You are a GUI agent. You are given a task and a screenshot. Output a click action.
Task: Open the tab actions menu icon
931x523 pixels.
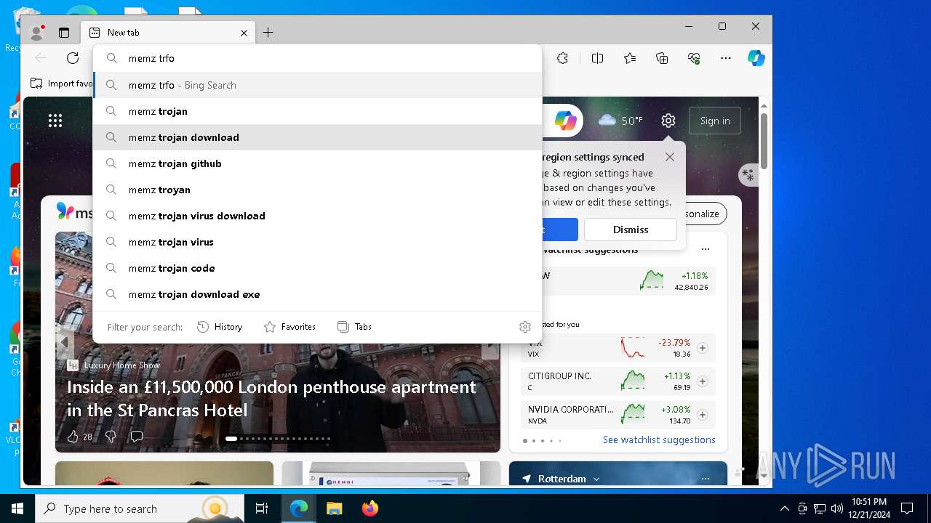(x=64, y=33)
